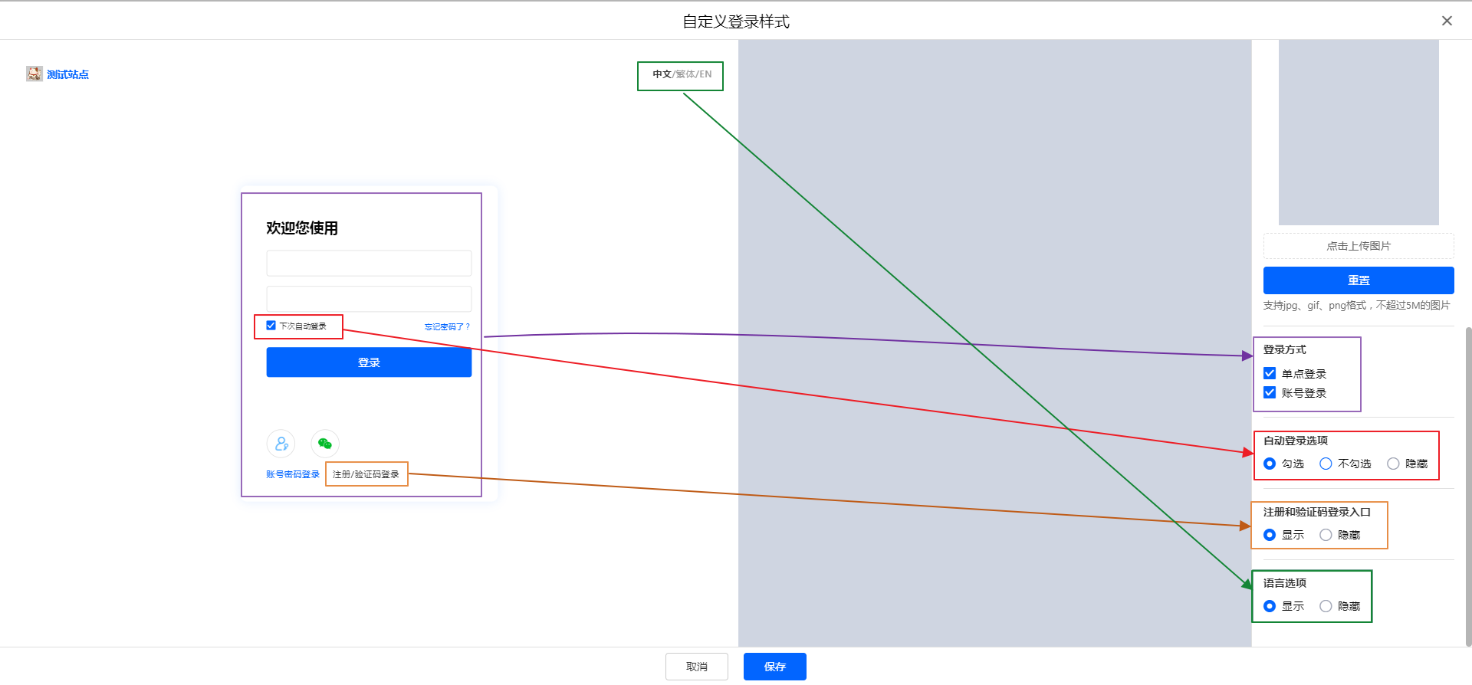Click the single sign-on user icon
This screenshot has height=685, width=1472.
pos(281,444)
